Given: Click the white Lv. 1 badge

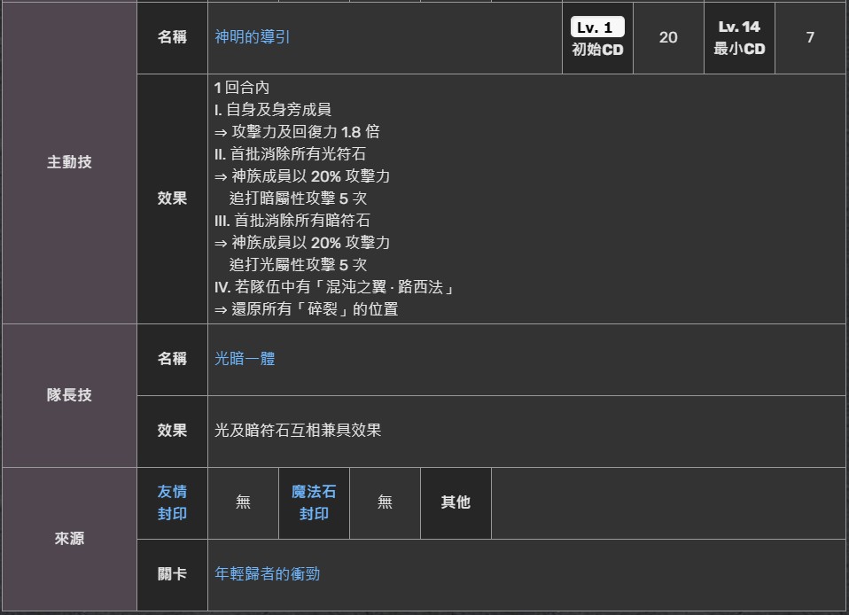Looking at the screenshot, I should 597,27.
